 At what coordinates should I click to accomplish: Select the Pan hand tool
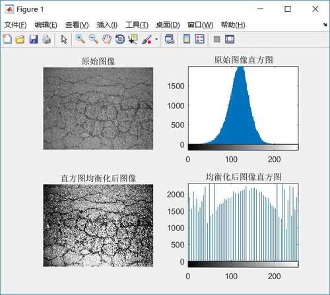click(x=107, y=40)
